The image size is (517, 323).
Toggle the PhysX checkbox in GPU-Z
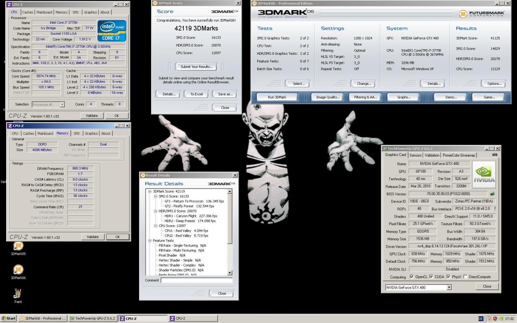pos(448,277)
